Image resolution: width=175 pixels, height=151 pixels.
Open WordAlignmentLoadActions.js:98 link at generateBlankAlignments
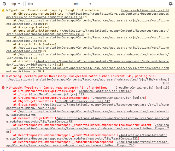coord(87,32)
